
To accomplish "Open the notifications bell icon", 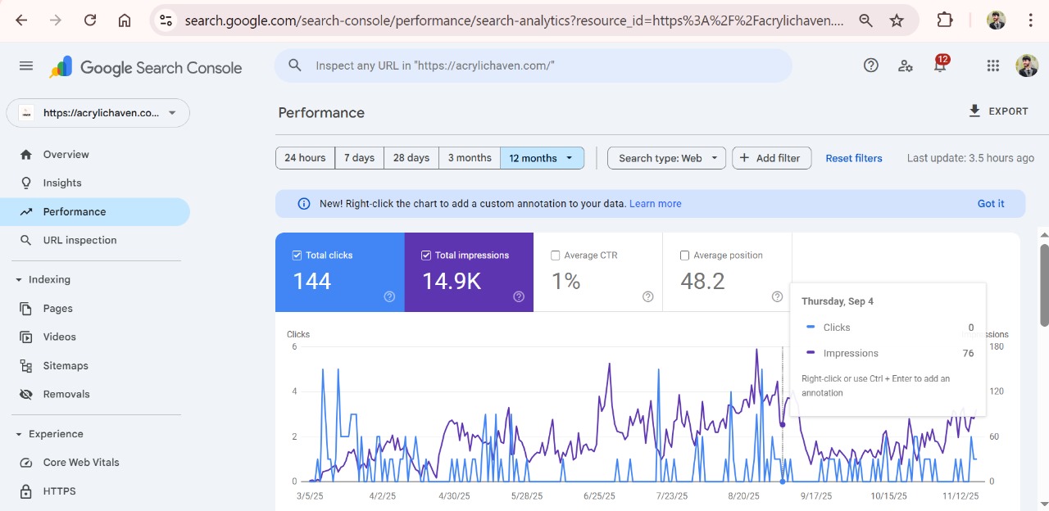I will [940, 66].
